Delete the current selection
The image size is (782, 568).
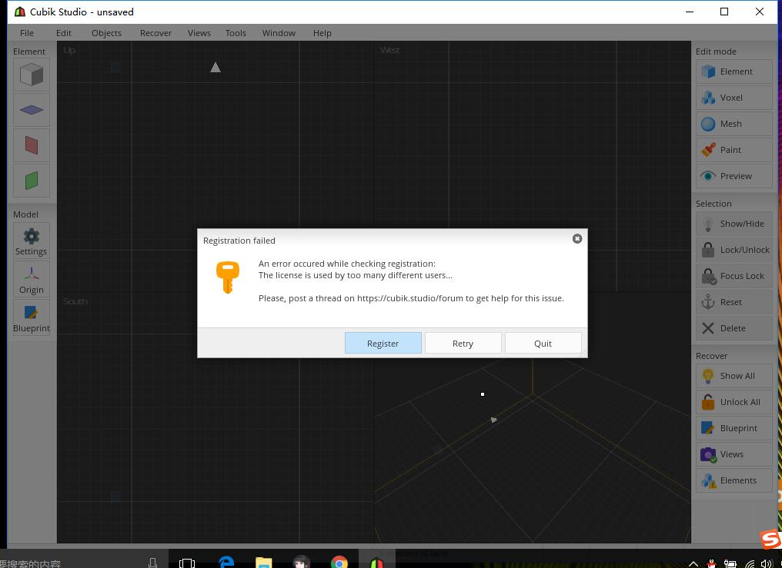pyautogui.click(x=734, y=328)
